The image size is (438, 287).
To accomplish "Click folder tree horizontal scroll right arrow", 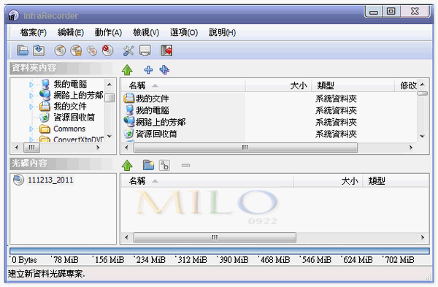I will (98, 148).
